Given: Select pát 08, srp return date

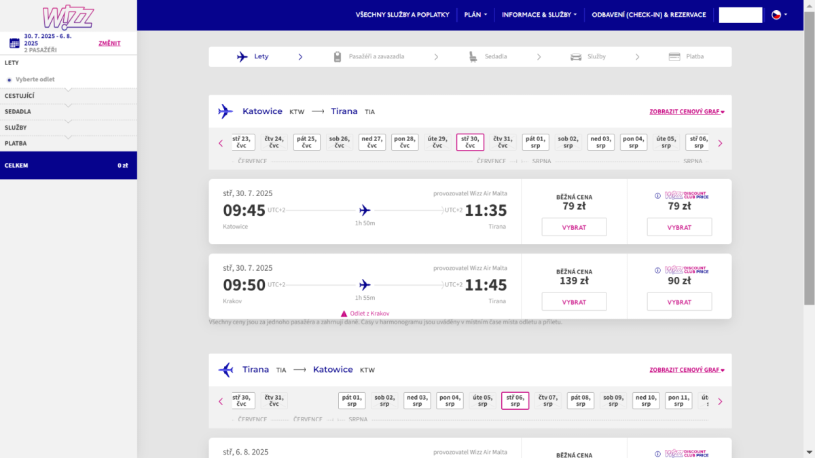Looking at the screenshot, I should click(x=581, y=401).
